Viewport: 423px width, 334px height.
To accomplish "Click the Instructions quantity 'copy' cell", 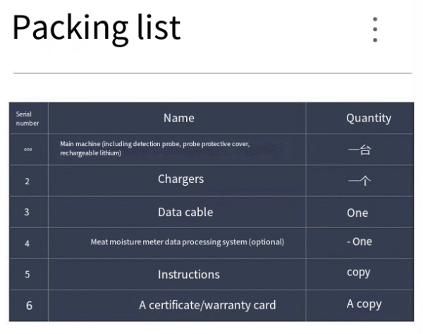I will [359, 273].
